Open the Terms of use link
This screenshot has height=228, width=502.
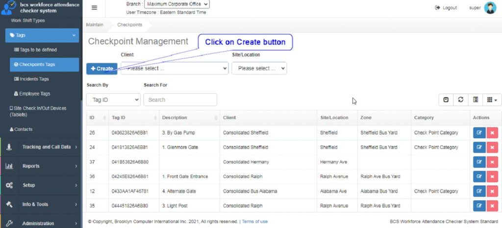[x=254, y=222]
